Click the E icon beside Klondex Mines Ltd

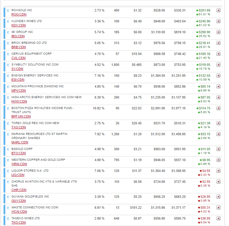coord(8,21)
